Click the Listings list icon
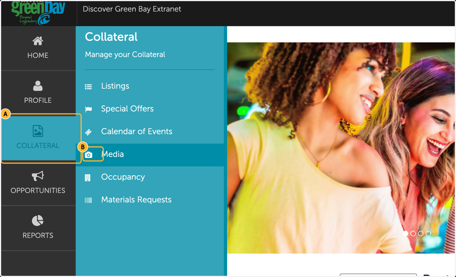The image size is (456, 277). tap(88, 87)
